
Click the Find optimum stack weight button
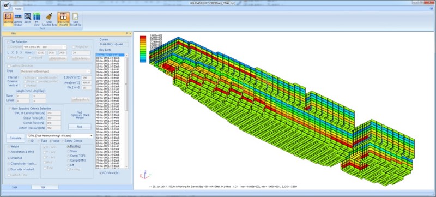tap(80, 127)
